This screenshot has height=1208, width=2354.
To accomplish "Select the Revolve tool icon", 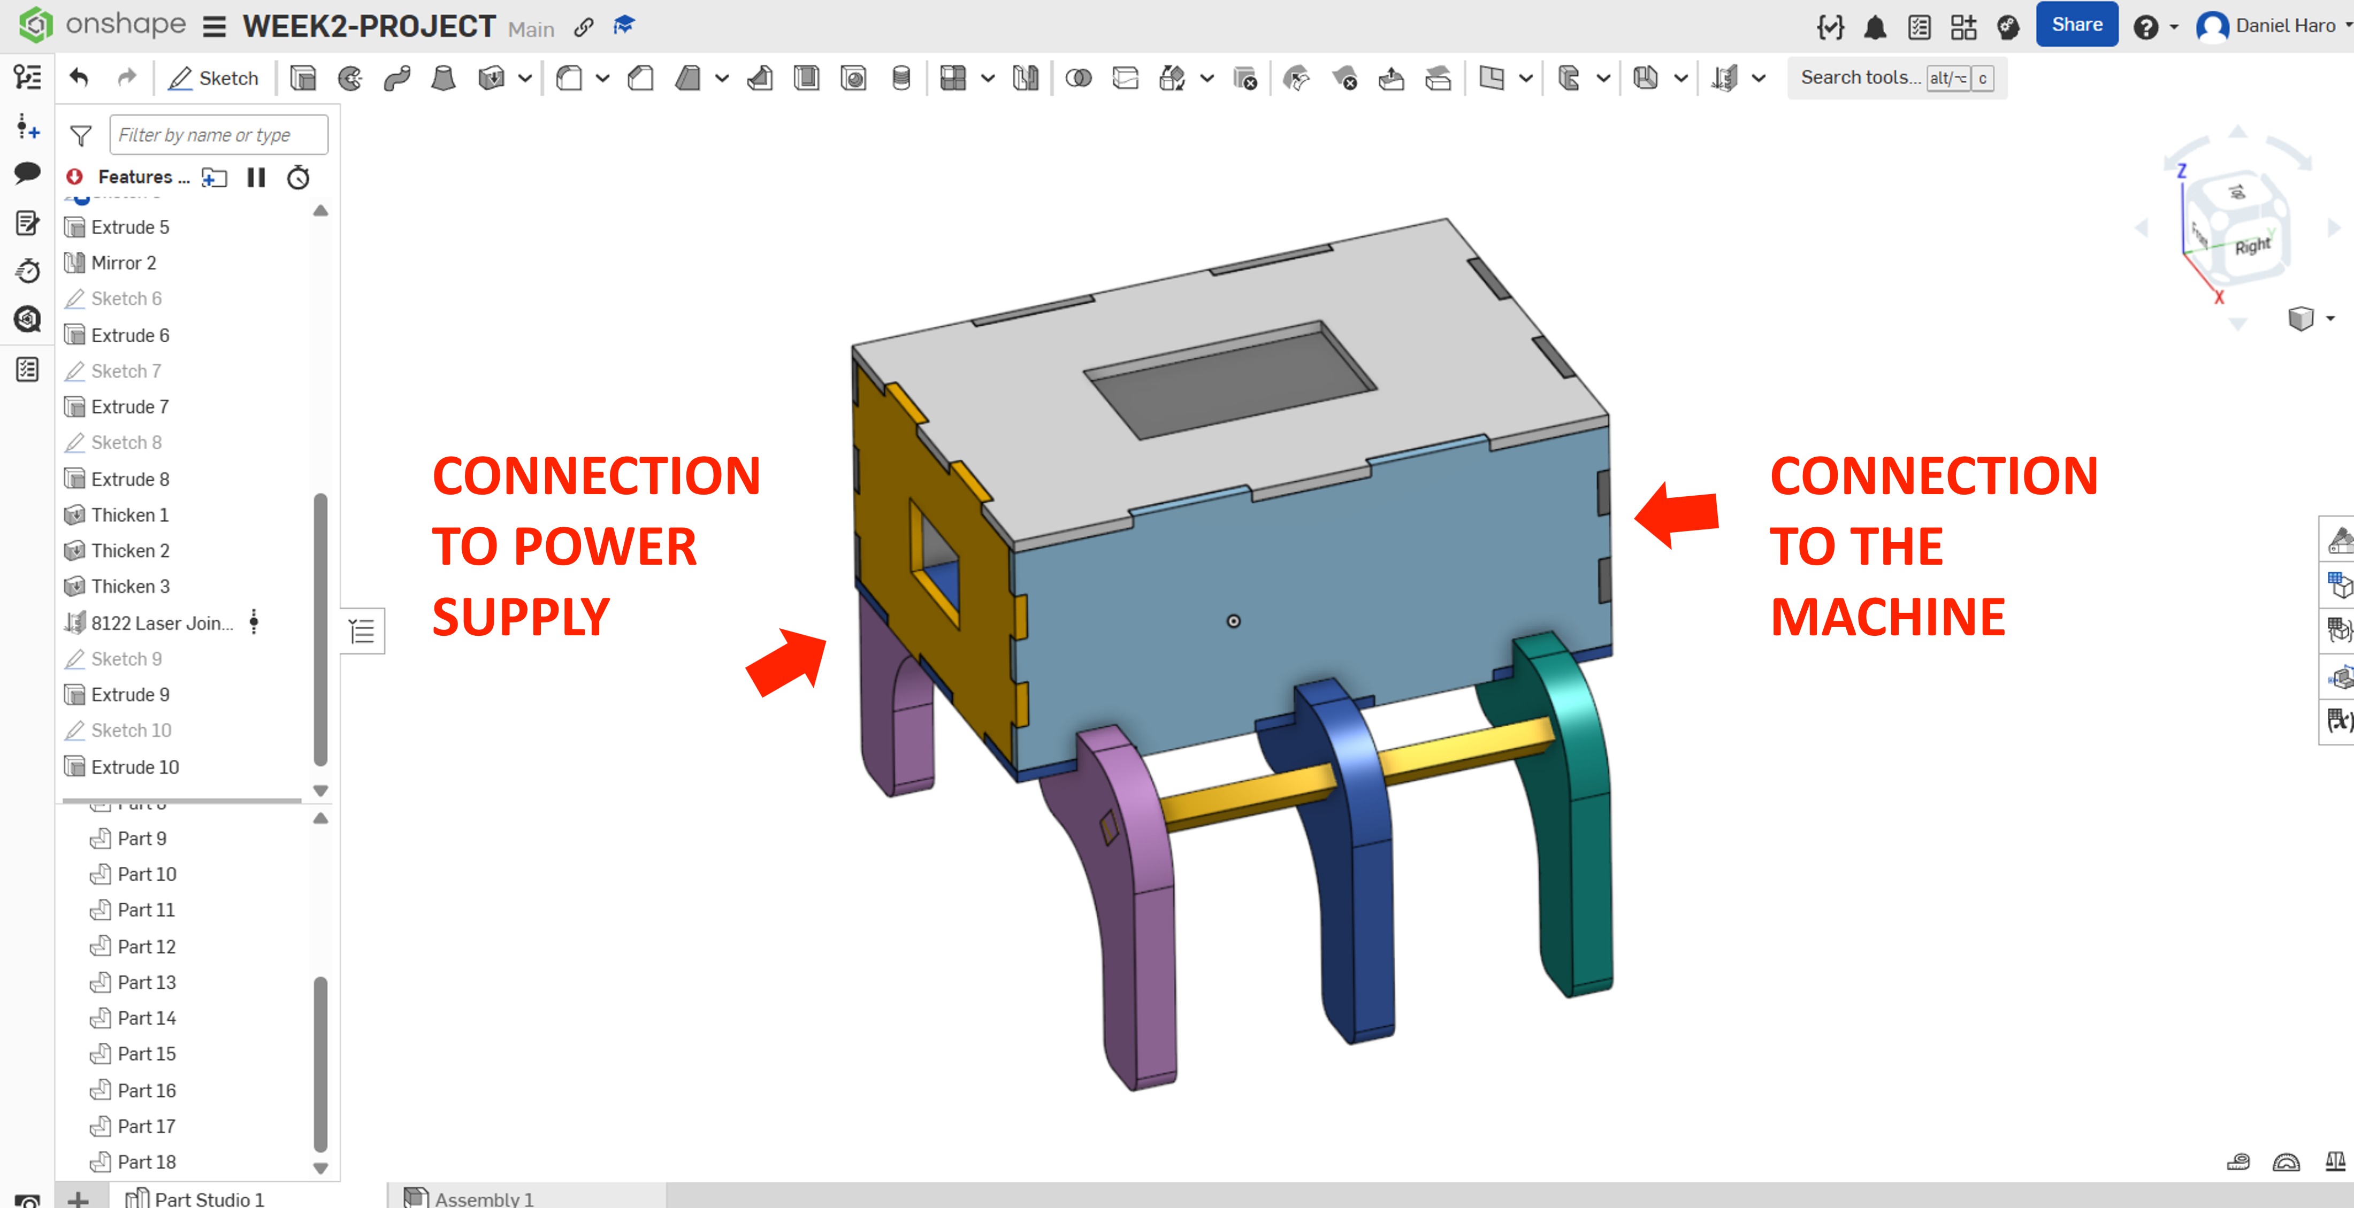I will point(350,79).
